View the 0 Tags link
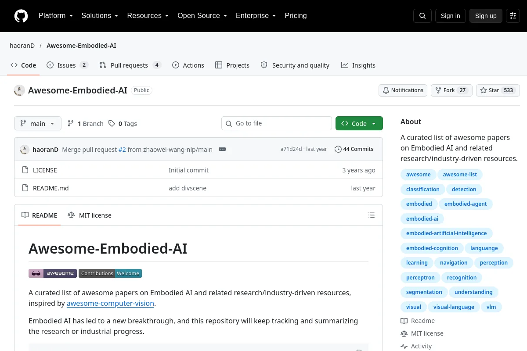Screen dimensions: 527x351 point(123,124)
